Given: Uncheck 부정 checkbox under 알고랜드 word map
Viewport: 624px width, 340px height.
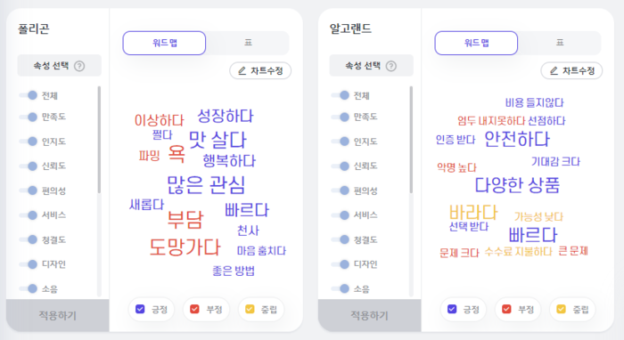Looking at the screenshot, I should coord(506,309).
